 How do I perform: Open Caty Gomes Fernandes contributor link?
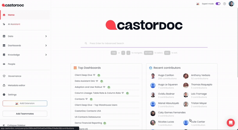pyautogui.click(x=172, y=113)
